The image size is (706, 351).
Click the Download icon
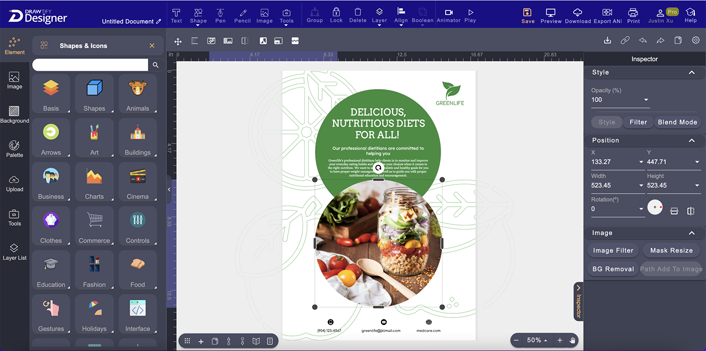coord(578,16)
